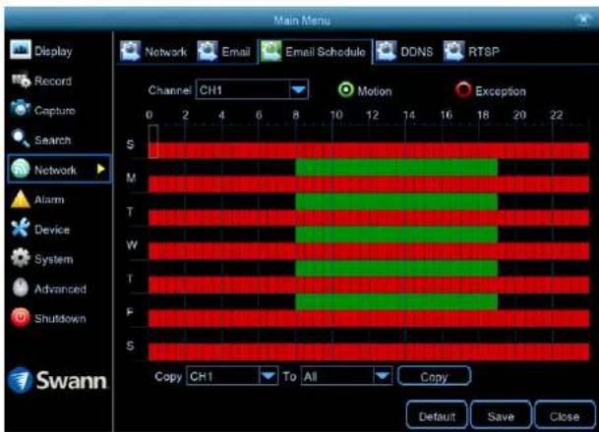
Task: Open the Advanced menu
Action: (60, 289)
